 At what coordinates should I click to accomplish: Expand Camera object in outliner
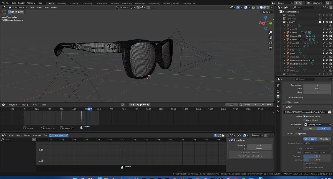tap(284, 33)
